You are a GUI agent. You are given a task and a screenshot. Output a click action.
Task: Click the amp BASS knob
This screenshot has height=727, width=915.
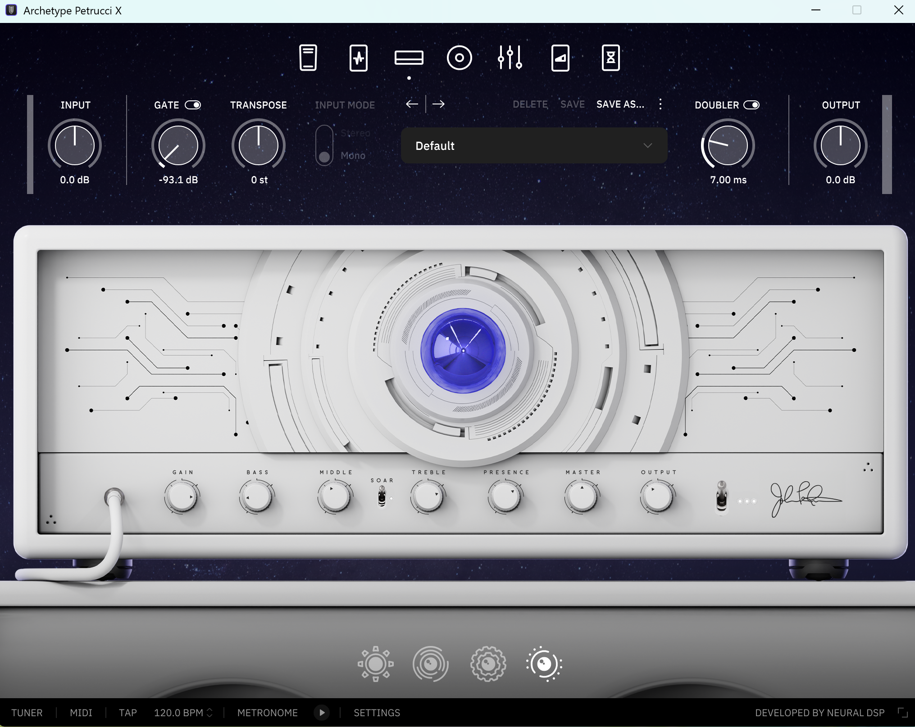coord(257,497)
